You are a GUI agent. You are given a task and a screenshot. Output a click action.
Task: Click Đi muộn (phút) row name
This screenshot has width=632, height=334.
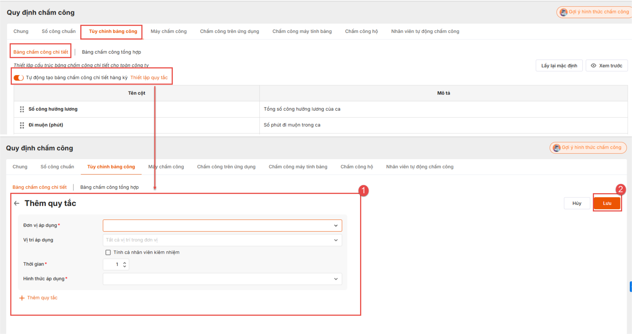46,125
